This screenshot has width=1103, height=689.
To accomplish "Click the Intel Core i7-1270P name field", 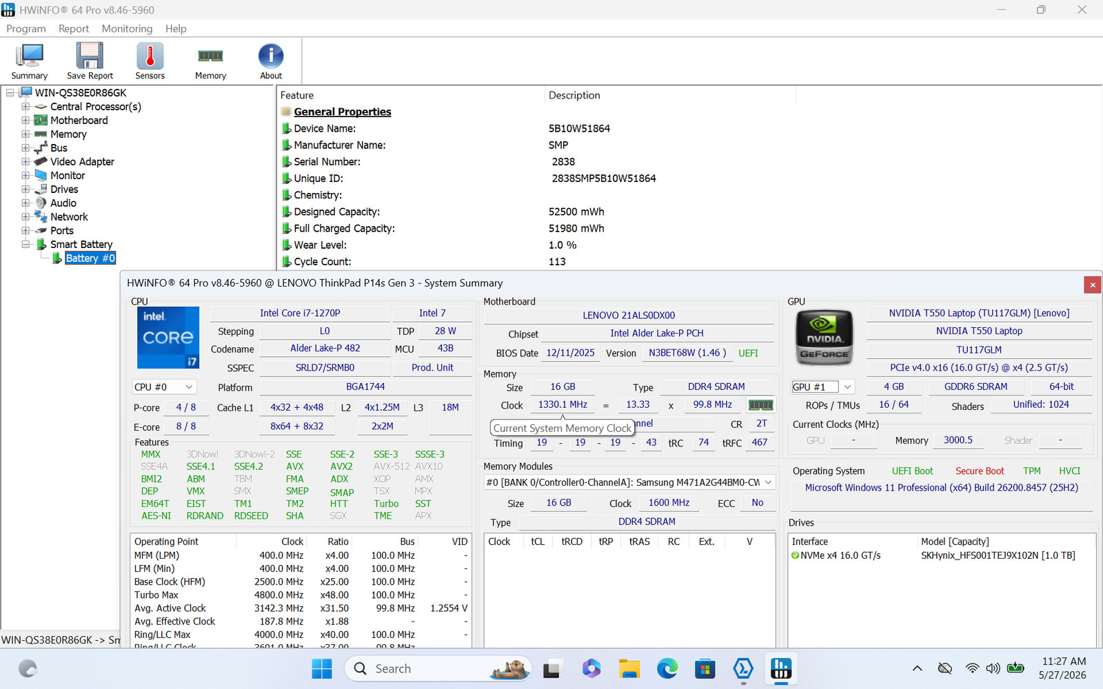I will (300, 313).
